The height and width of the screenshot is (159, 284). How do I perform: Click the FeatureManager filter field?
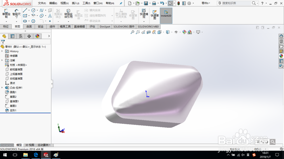[26, 42]
